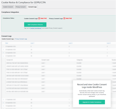Sort the logs by Level 1 column
This screenshot has width=116, height=109.
[33, 43]
